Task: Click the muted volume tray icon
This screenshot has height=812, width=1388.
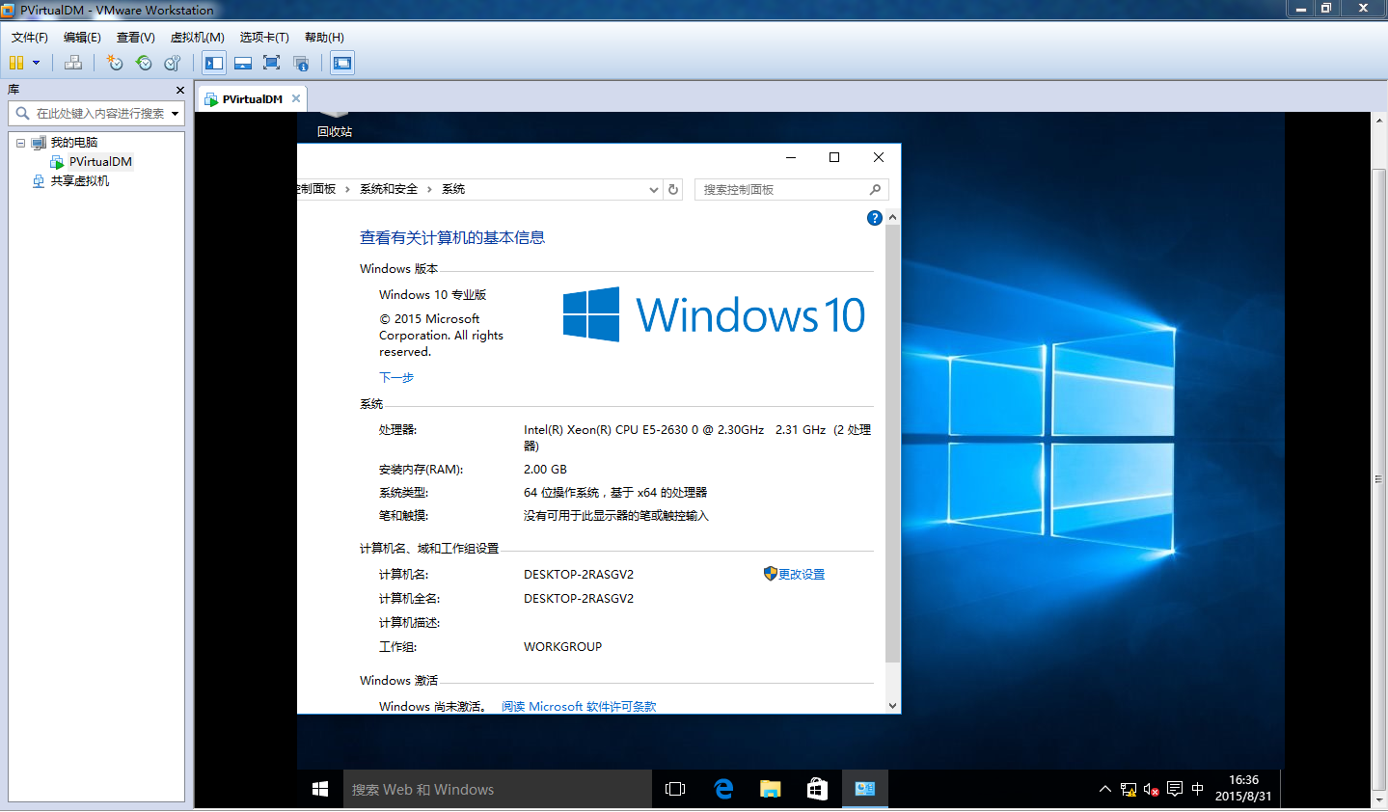Action: coord(1152,789)
